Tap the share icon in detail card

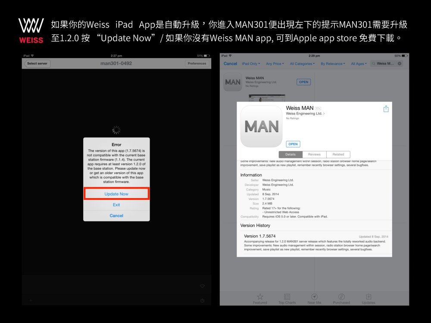[386, 109]
